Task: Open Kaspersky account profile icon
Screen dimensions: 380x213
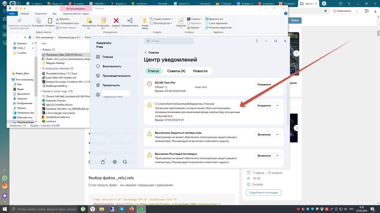Action: tap(98, 95)
